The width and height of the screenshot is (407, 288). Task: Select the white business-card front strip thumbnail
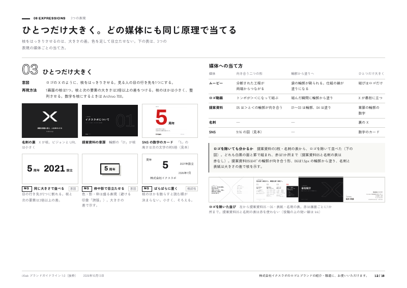364,190
